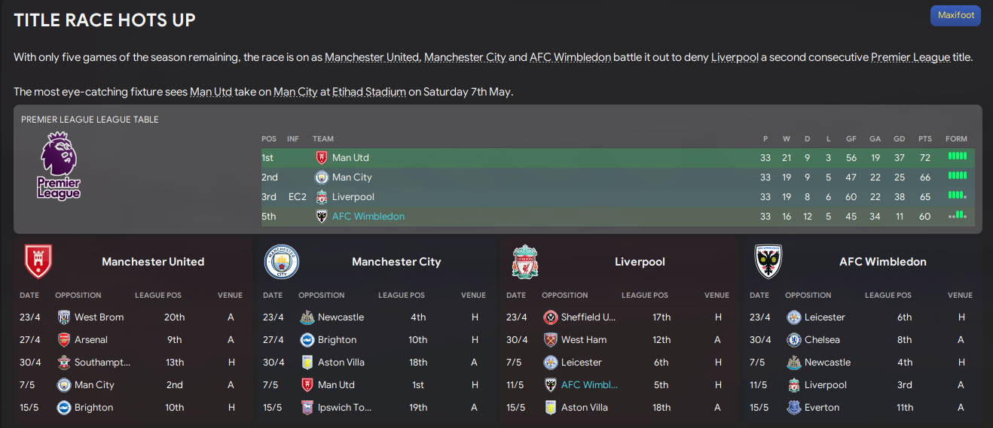Click the large Liverpool crest above fixtures
This screenshot has height=428, width=993.
coord(525,262)
